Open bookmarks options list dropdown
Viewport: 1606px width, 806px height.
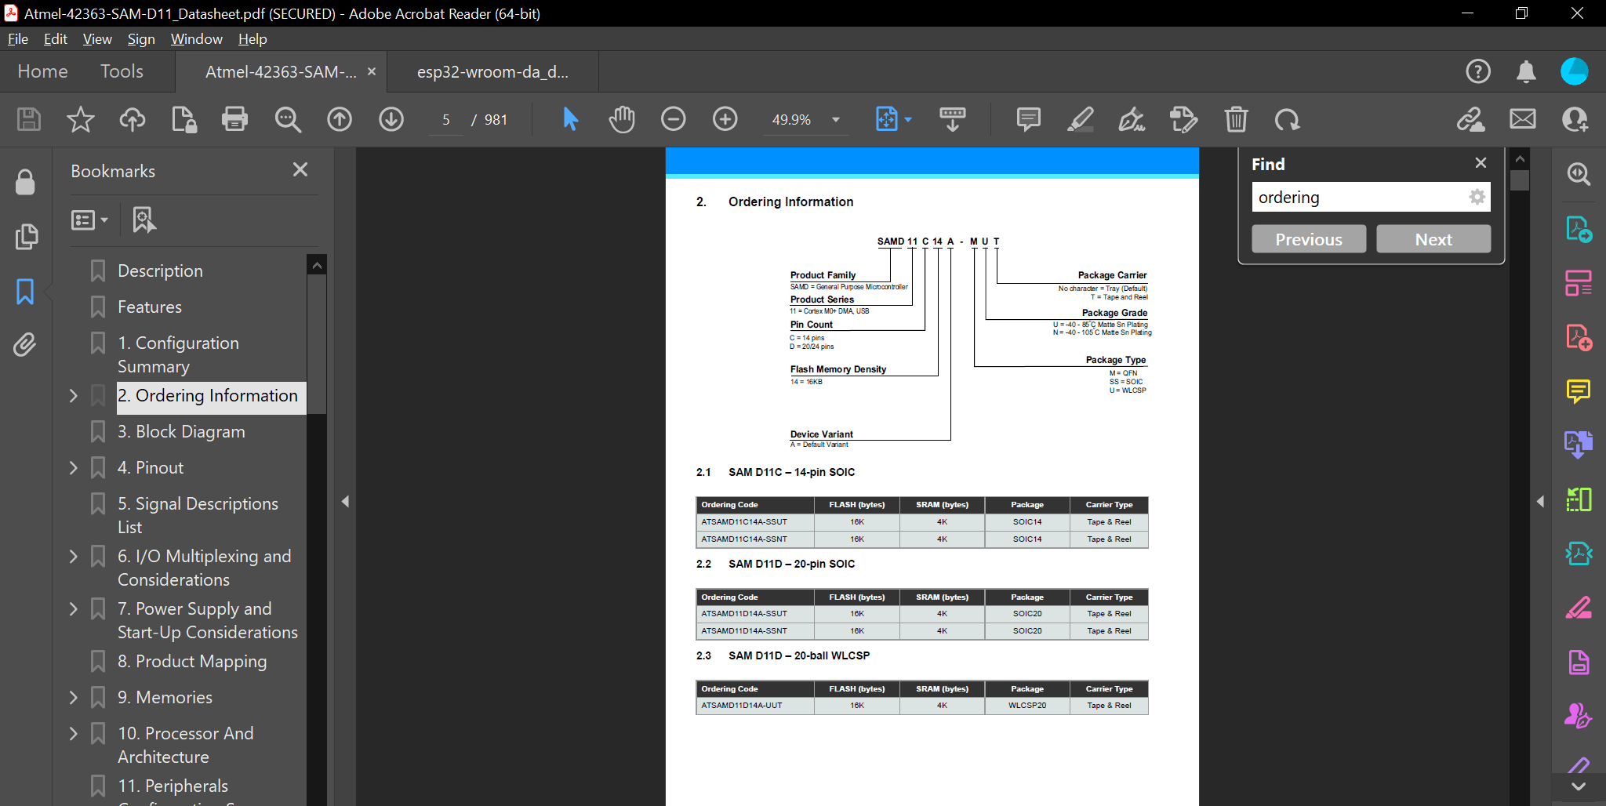pos(89,220)
